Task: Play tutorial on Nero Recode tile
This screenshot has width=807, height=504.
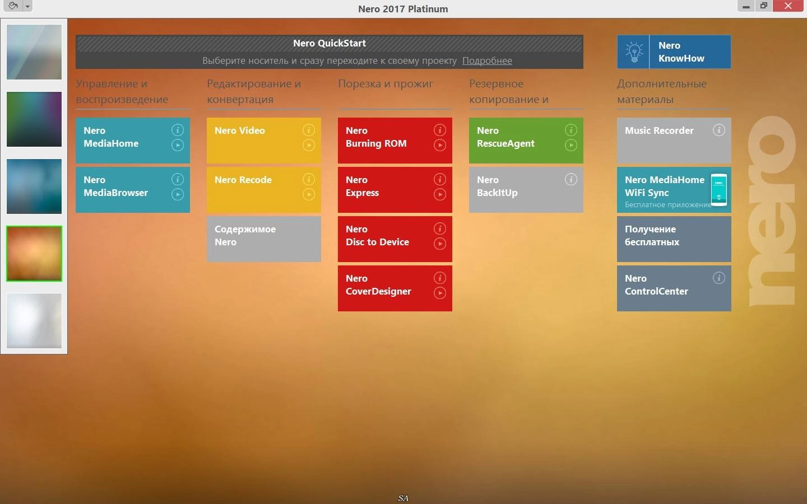Action: point(309,194)
